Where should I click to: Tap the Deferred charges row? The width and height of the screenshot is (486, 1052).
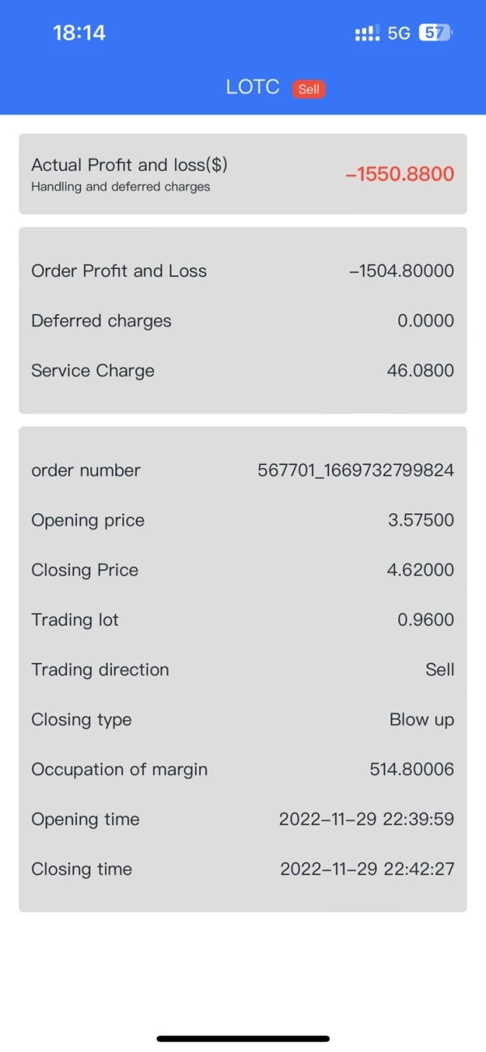click(242, 321)
